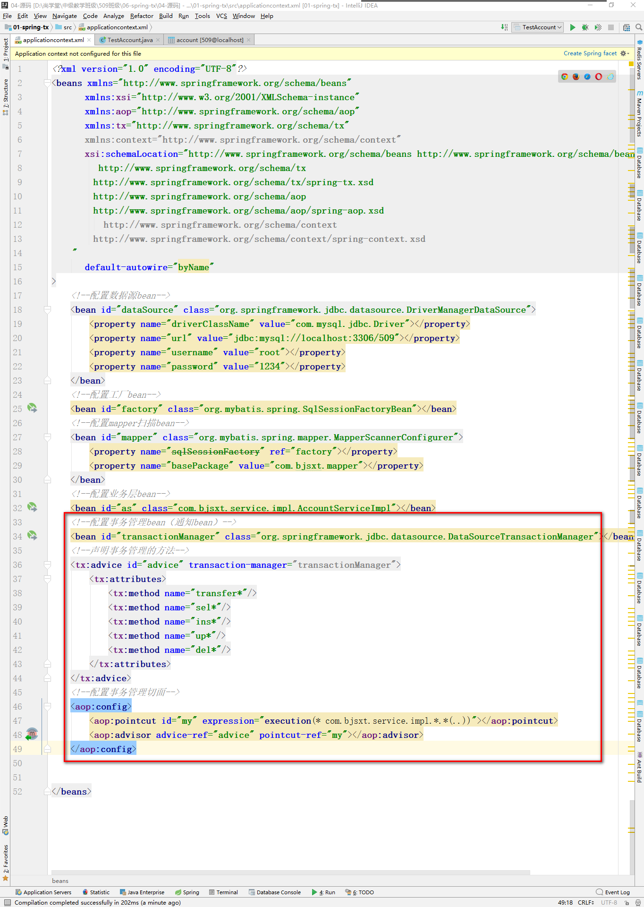Screen dimensions: 644x907
Task: Open the Application Servers tool window
Action: [x=43, y=892]
